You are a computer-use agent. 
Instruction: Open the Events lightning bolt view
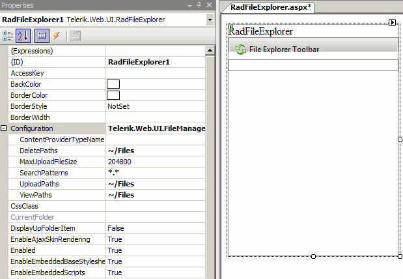click(x=56, y=36)
